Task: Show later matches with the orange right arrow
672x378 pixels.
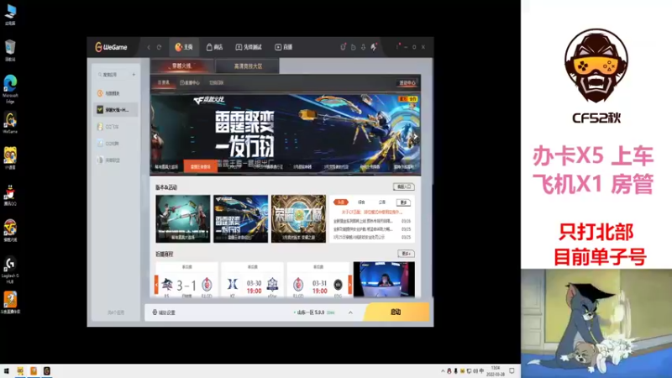Action: click(350, 285)
